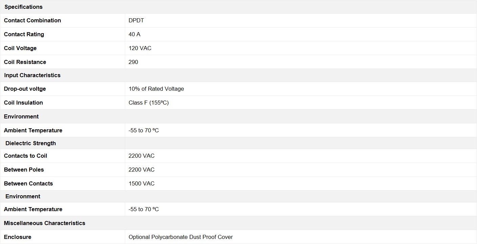This screenshot has width=477, height=244.
Task: Click the Miscellaneous Characteristics section header
Action: point(44,223)
